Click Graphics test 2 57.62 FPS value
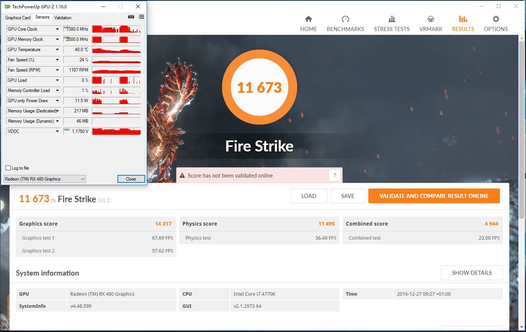526x332 pixels. point(163,251)
